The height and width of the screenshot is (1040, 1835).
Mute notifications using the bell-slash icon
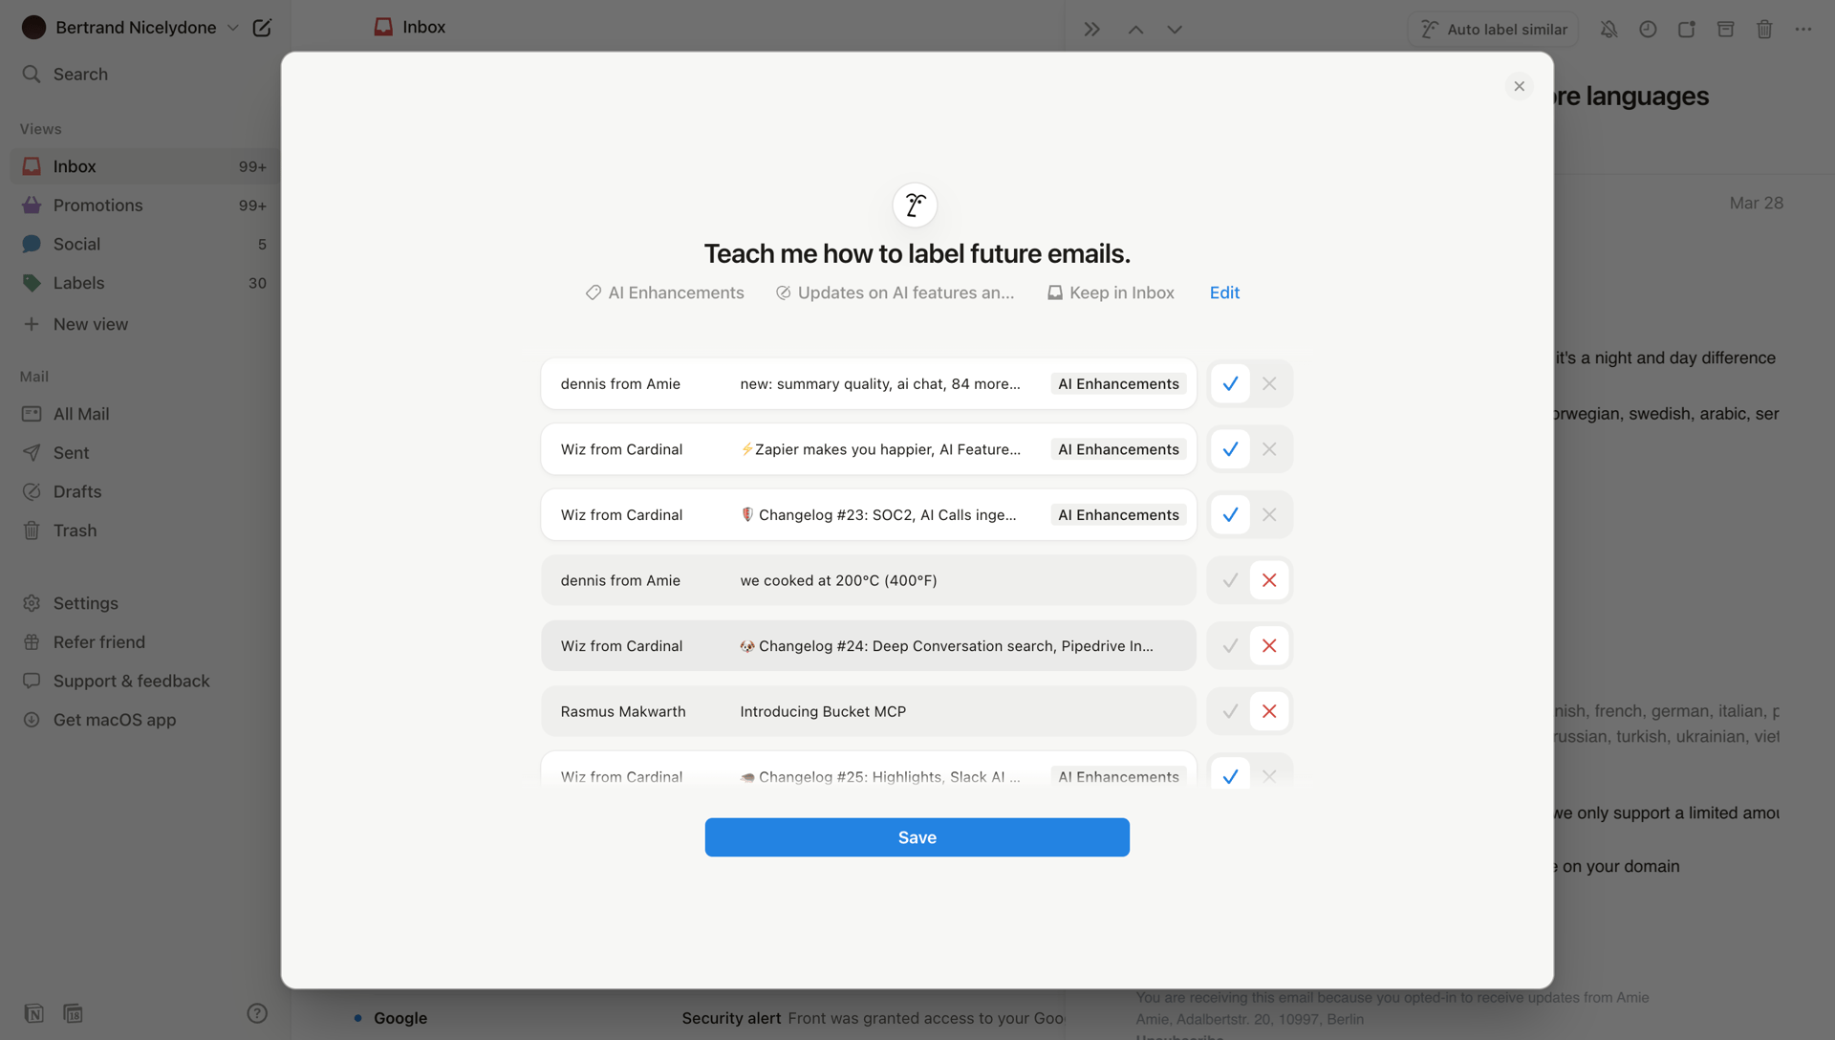(x=1609, y=29)
